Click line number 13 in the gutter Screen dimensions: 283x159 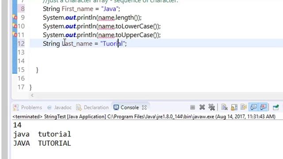[x=21, y=52]
